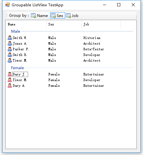Sort by the Name column header
Image resolution: width=143 pixels, height=155 pixels.
[26, 24]
